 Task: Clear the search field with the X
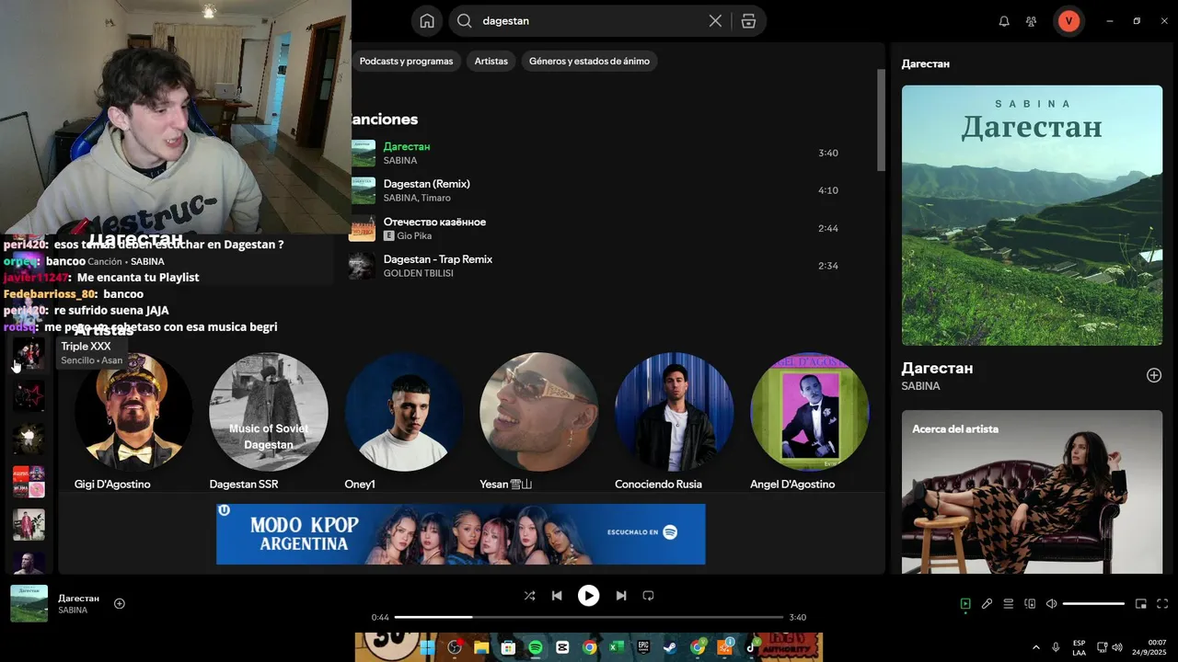pyautogui.click(x=715, y=21)
